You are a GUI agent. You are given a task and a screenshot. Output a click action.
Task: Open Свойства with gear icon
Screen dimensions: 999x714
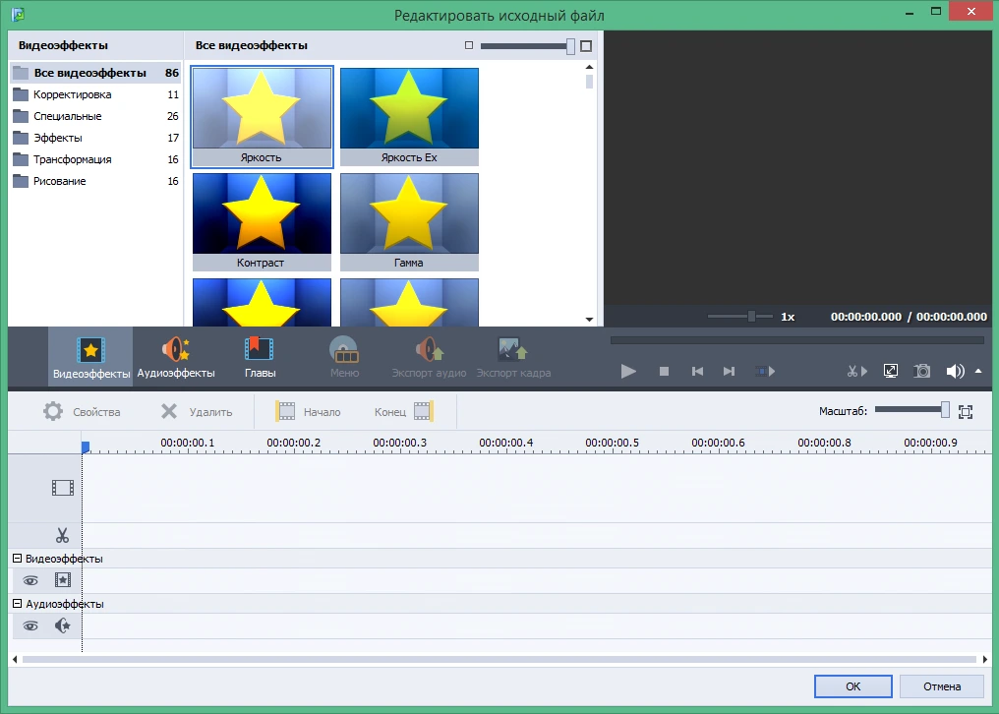tap(82, 412)
